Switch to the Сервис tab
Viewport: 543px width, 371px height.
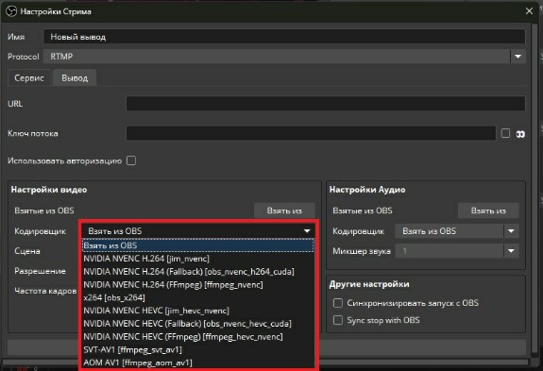click(x=29, y=77)
